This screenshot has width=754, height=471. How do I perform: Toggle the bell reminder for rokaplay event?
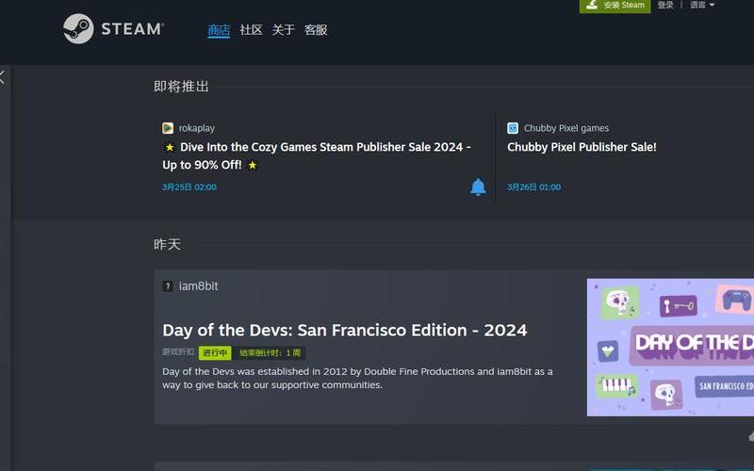pos(478,187)
